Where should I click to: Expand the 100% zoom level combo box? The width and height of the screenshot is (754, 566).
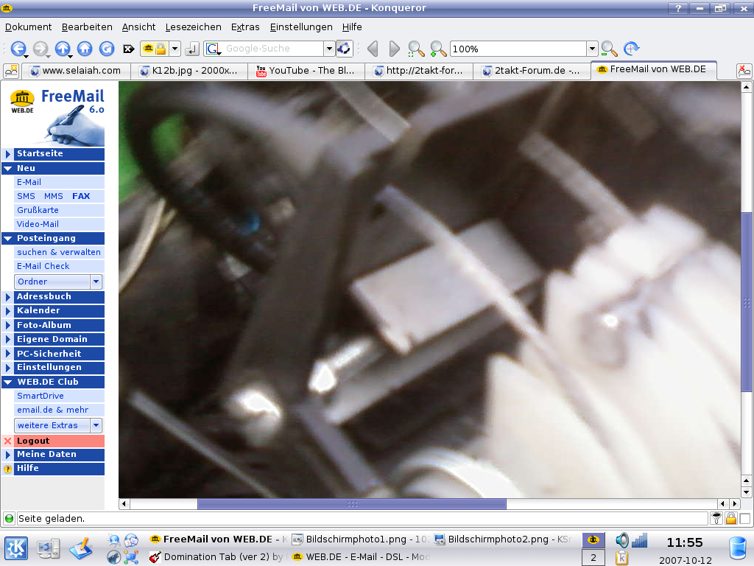tap(592, 49)
